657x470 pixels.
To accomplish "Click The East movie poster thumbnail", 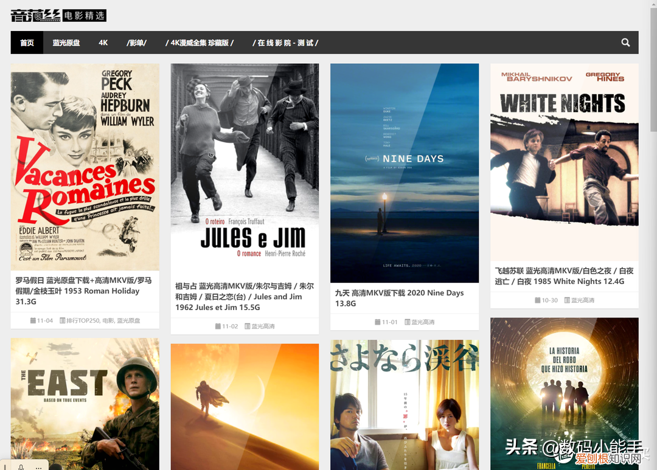I will [85, 404].
